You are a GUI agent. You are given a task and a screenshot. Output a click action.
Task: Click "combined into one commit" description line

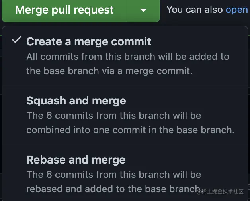[x=130, y=130]
